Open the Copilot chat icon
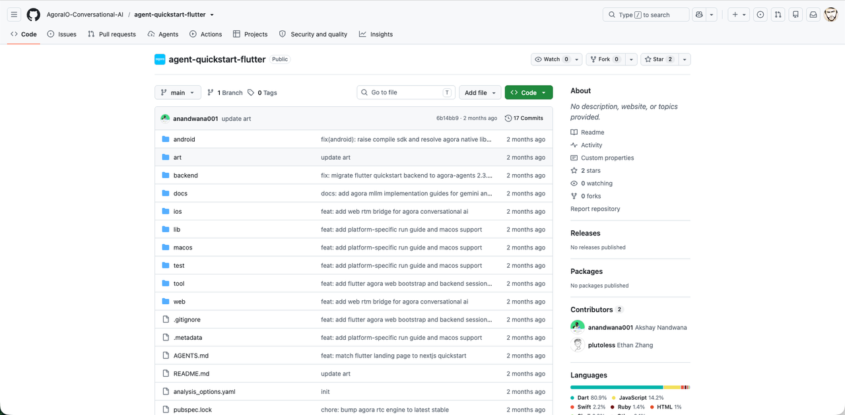The width and height of the screenshot is (845, 415). click(x=699, y=15)
